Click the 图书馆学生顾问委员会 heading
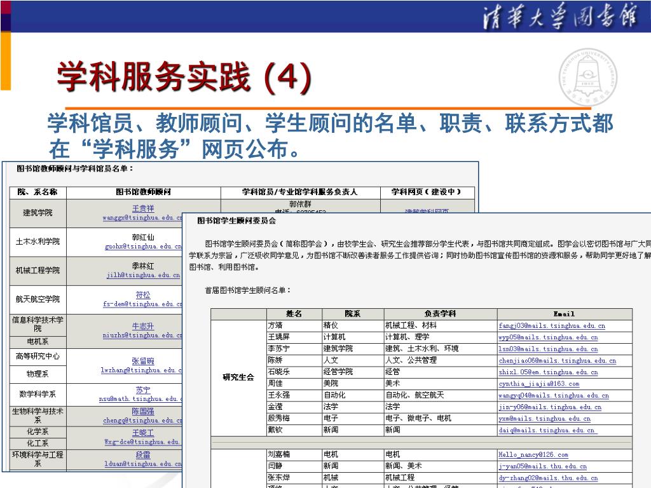Screen dimensions: 651x488 point(236,220)
